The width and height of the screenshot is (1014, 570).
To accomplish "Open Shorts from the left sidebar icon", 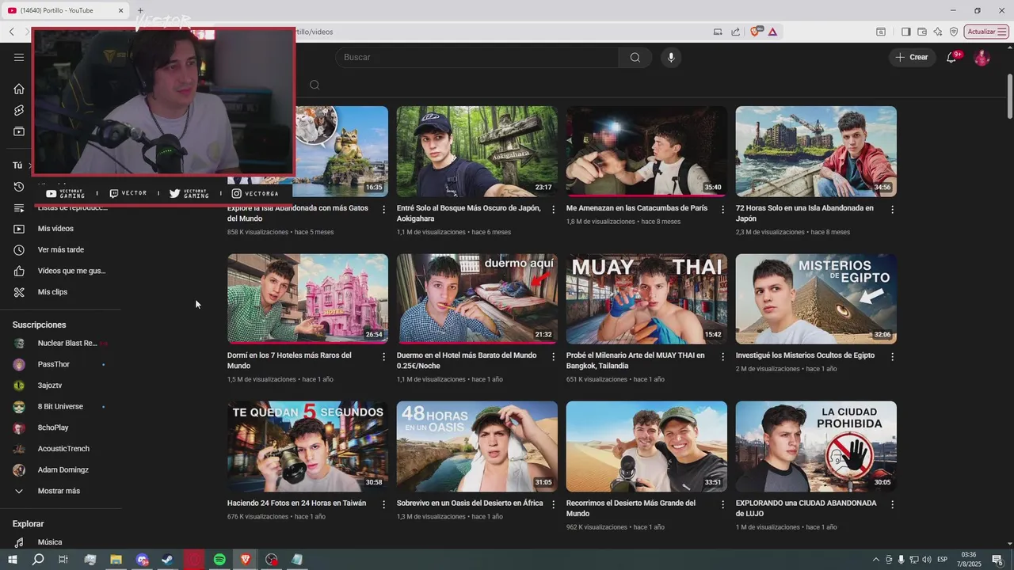I will 19,110.
